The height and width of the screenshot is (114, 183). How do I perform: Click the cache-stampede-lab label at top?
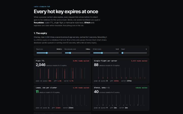pos(42,7)
